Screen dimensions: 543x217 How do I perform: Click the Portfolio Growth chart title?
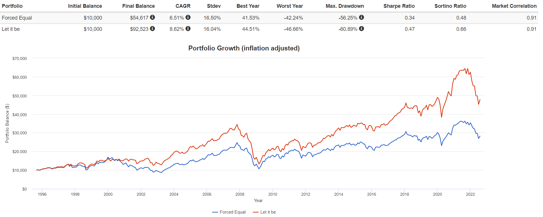coord(244,48)
